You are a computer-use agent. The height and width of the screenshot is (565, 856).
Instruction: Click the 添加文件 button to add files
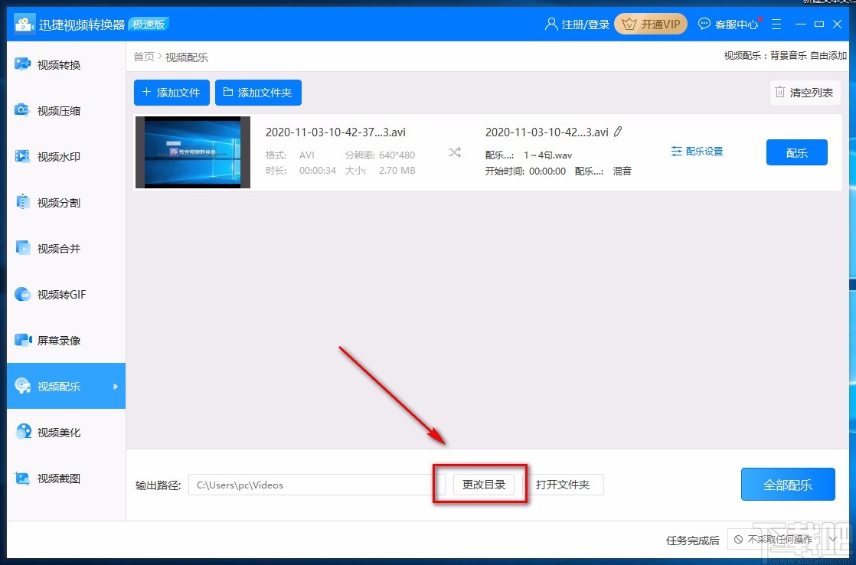171,92
